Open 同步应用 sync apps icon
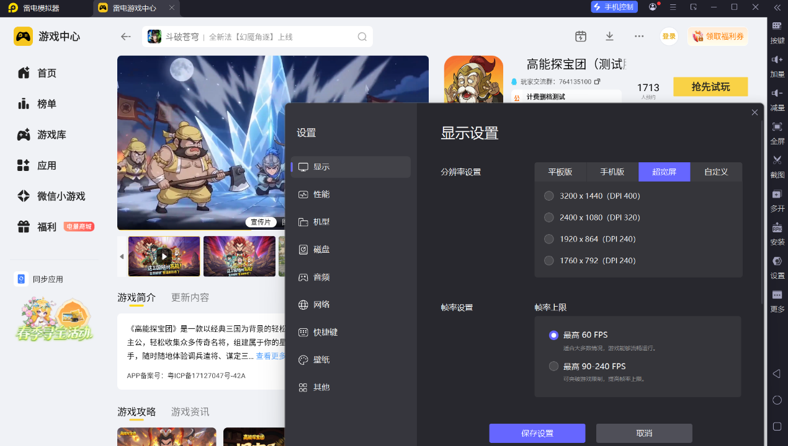The image size is (788, 446). click(21, 279)
